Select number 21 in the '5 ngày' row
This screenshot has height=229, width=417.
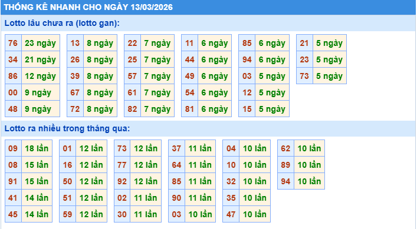point(304,43)
